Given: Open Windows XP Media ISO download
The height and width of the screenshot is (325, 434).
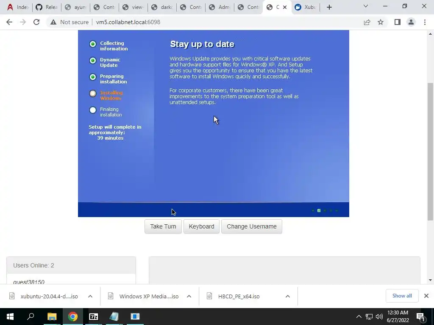Looking at the screenshot, I should 143,296.
